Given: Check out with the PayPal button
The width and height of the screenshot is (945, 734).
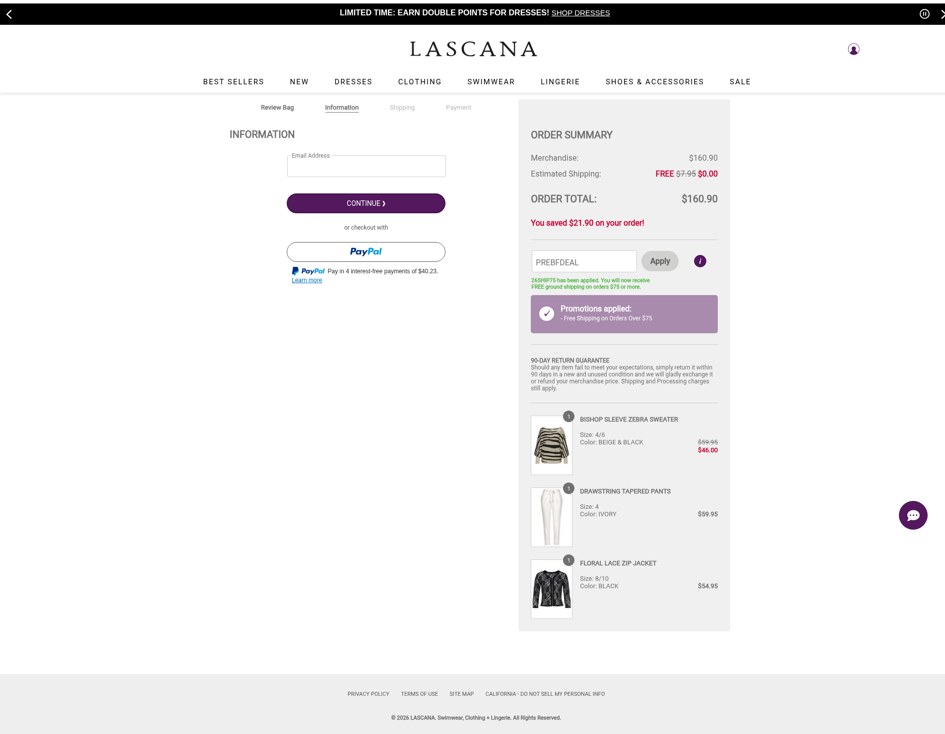Looking at the screenshot, I should (x=366, y=252).
